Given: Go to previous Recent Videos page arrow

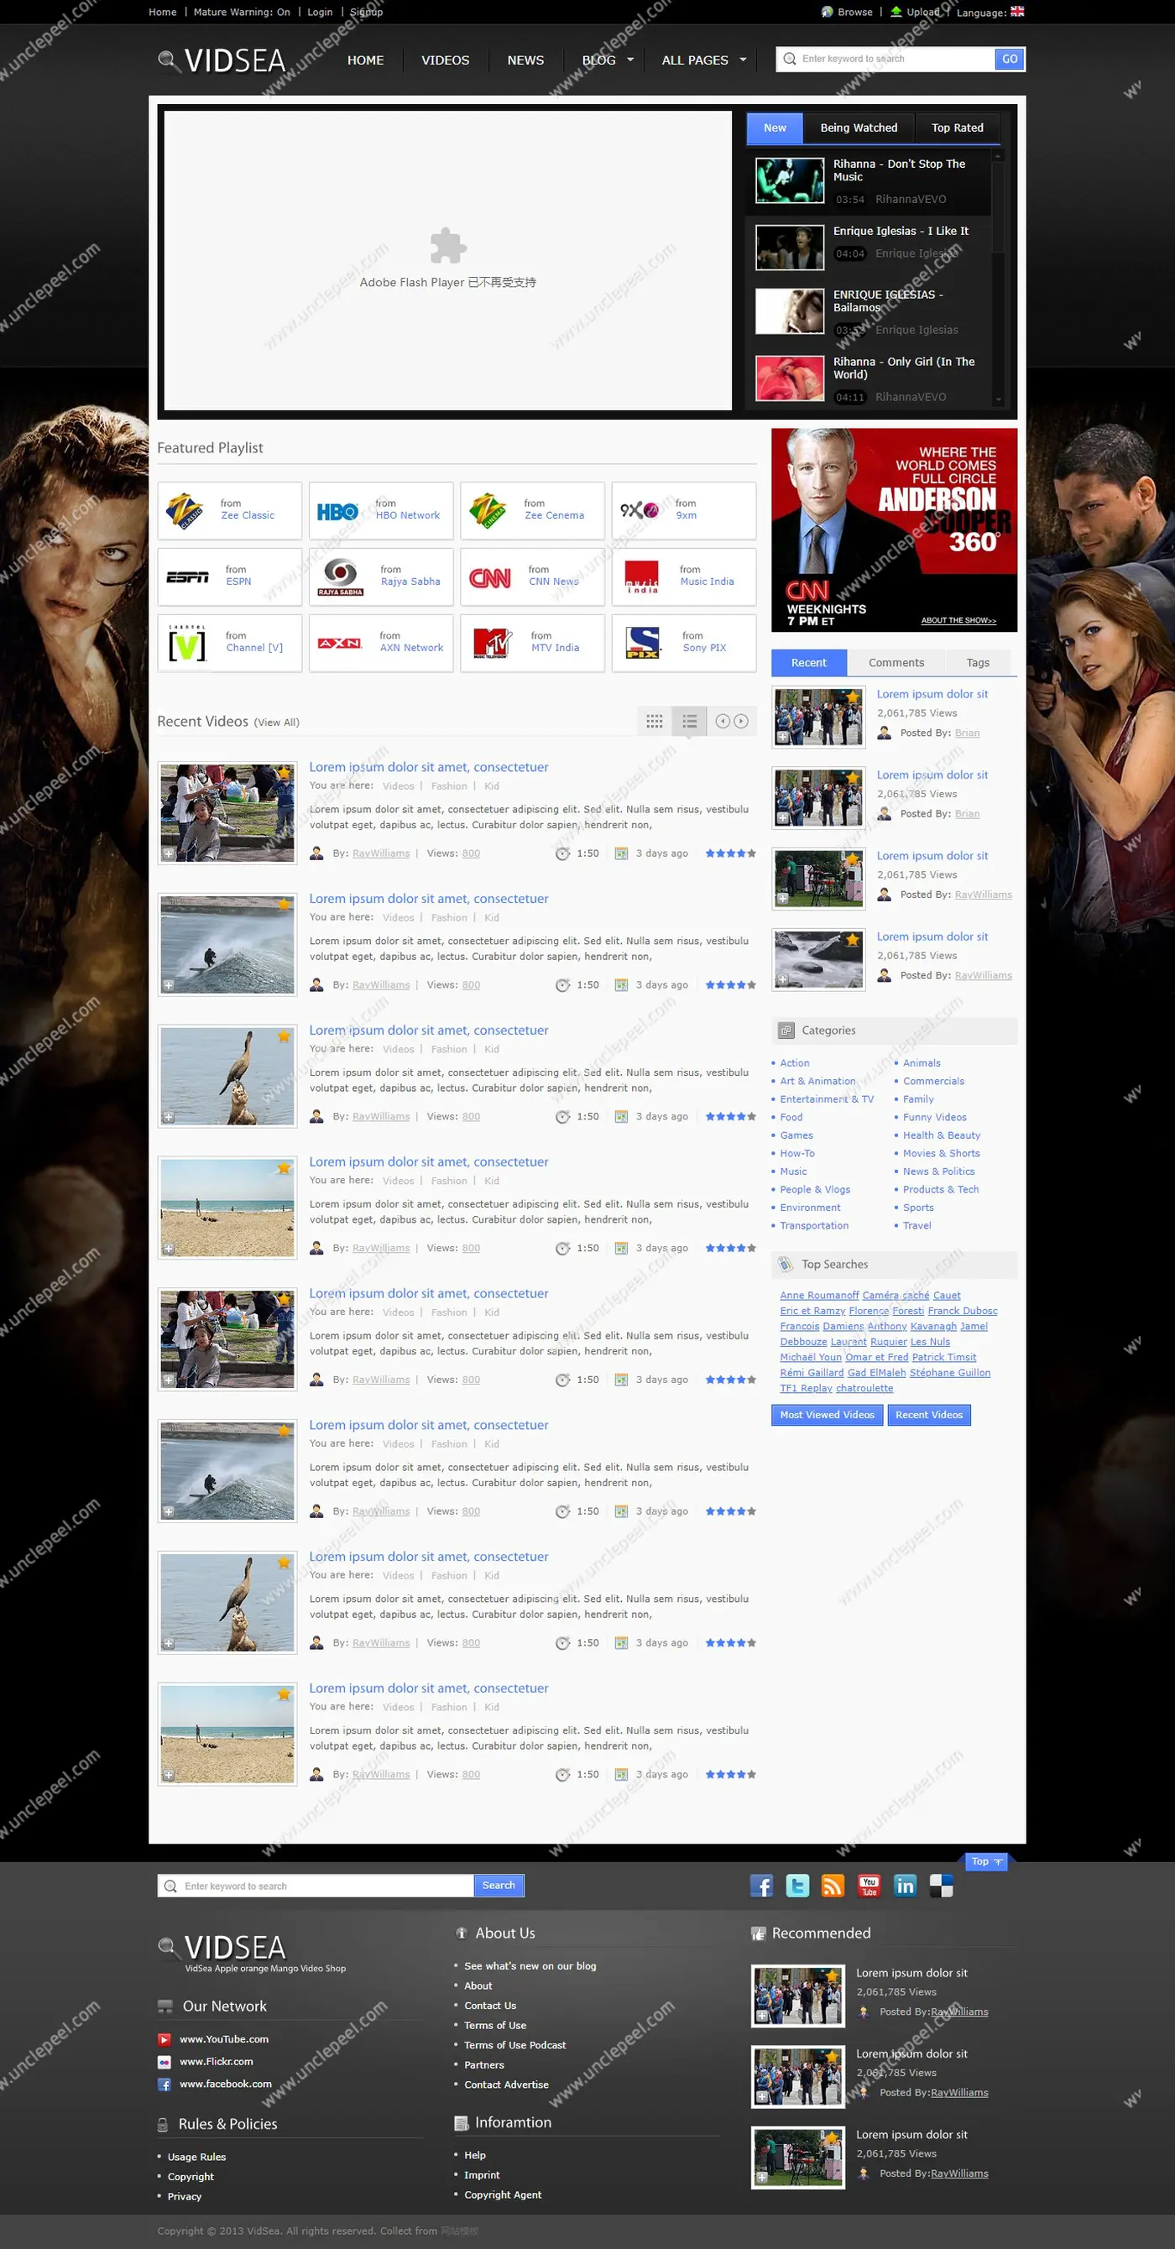Looking at the screenshot, I should [722, 721].
